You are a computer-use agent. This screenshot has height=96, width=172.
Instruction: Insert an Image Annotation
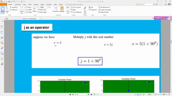(105, 10)
